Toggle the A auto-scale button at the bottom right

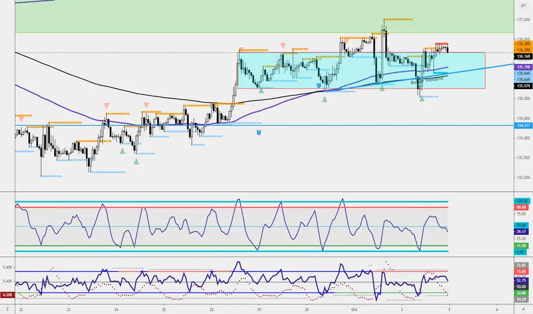pyautogui.click(x=523, y=309)
